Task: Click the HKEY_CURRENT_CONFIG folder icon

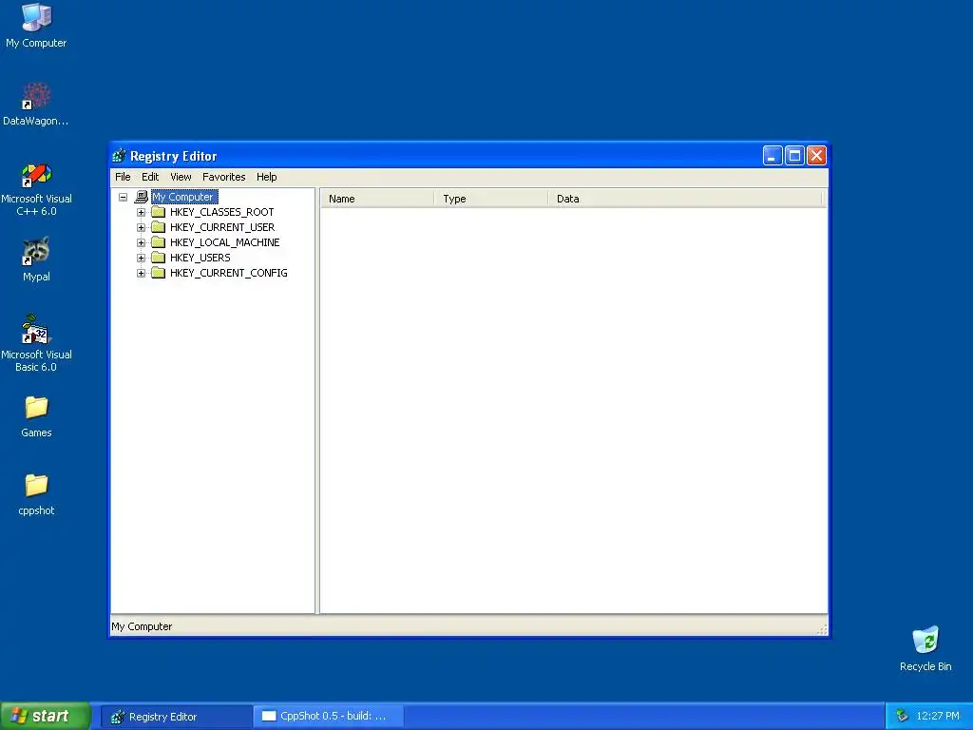Action: pos(159,273)
